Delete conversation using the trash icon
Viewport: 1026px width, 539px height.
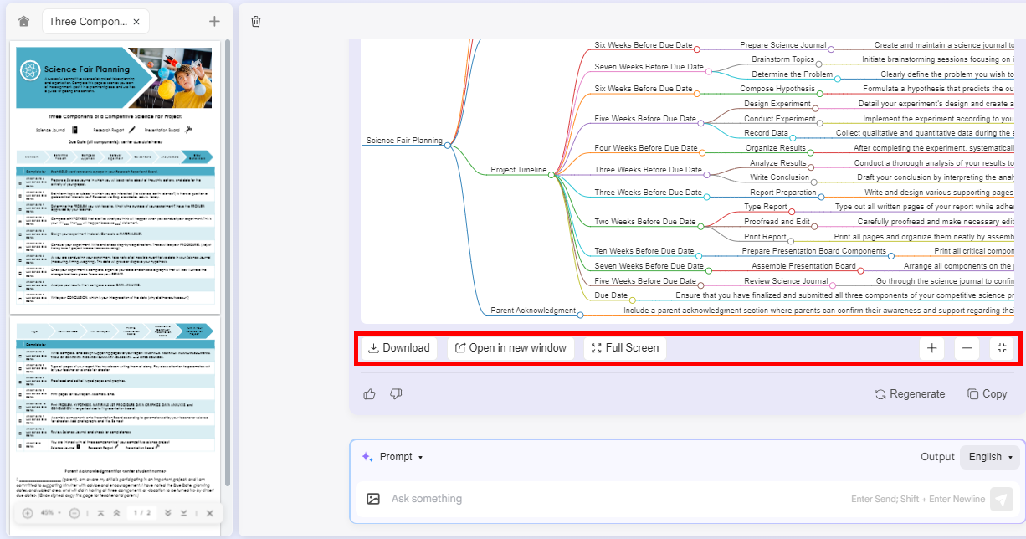[x=256, y=22]
